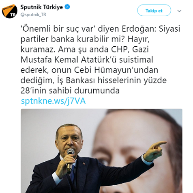The height and width of the screenshot is (193, 193).
Task: Click the speaker's face in the photo
Action: (x=69, y=141)
